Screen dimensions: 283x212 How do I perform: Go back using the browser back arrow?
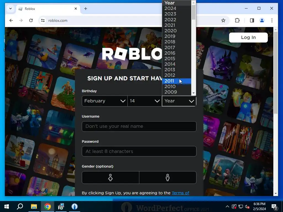coord(11,20)
